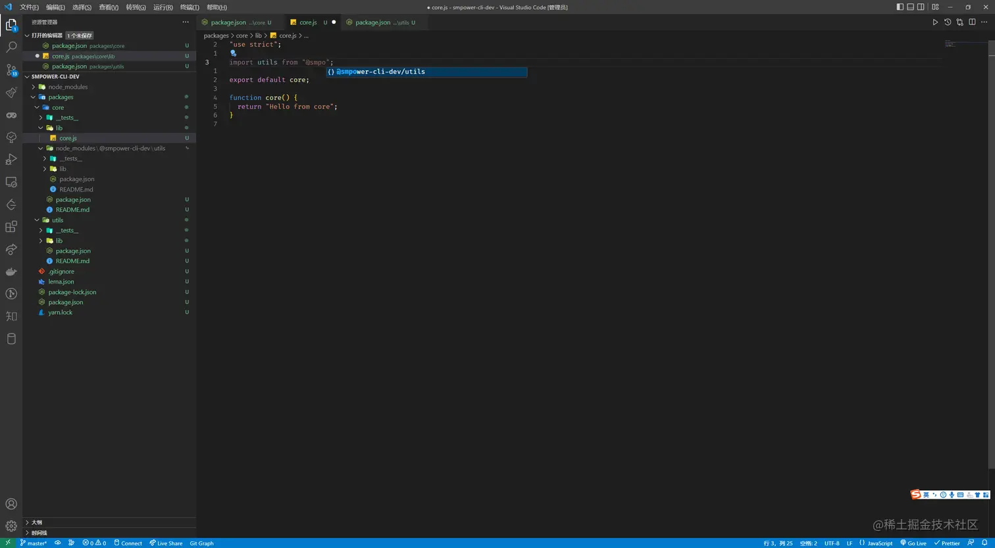This screenshot has width=995, height=548.
Task: Click Prettier in the status bar
Action: 948,543
